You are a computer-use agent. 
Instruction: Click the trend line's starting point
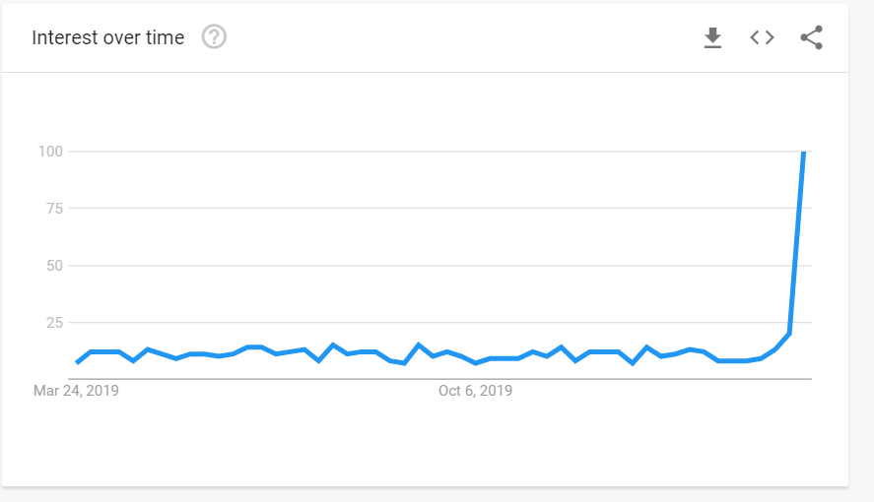click(77, 362)
